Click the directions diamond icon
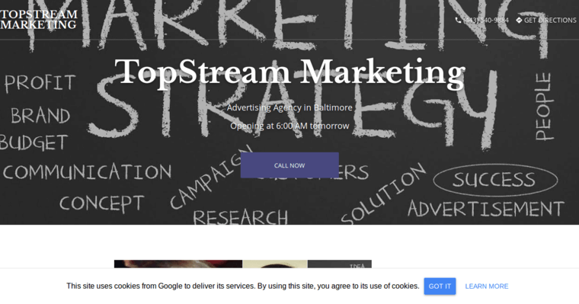579x304 pixels. [519, 20]
